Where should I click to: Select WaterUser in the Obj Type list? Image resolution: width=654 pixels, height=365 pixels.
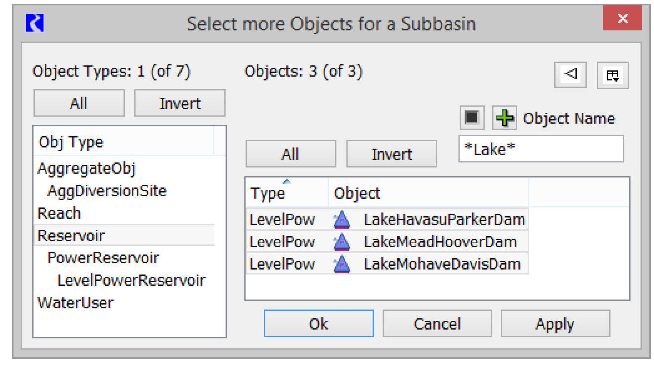click(75, 303)
